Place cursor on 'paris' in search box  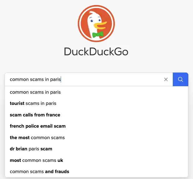click(x=55, y=79)
